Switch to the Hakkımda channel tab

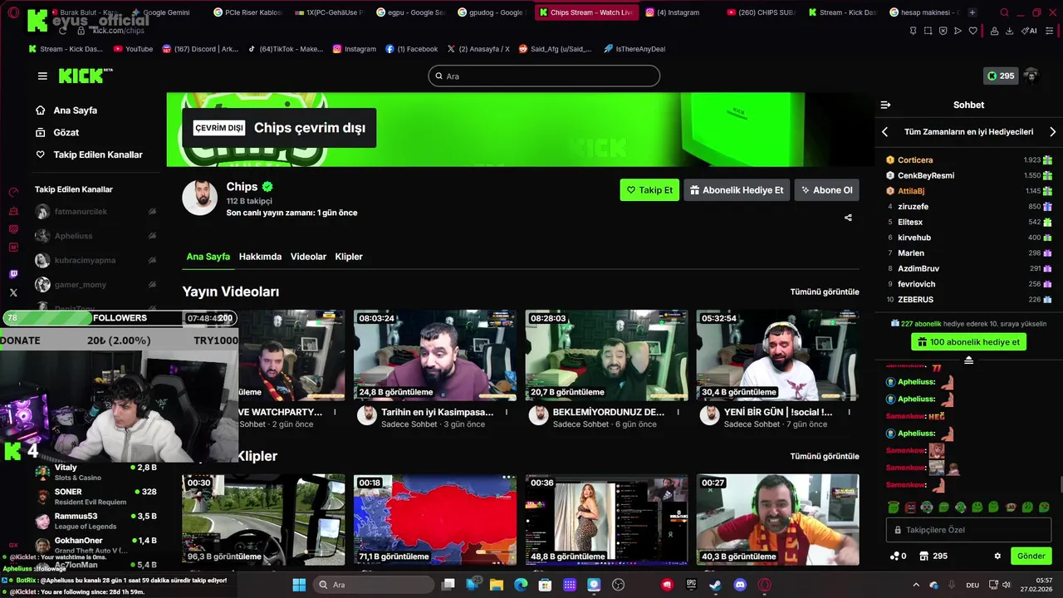coord(260,257)
